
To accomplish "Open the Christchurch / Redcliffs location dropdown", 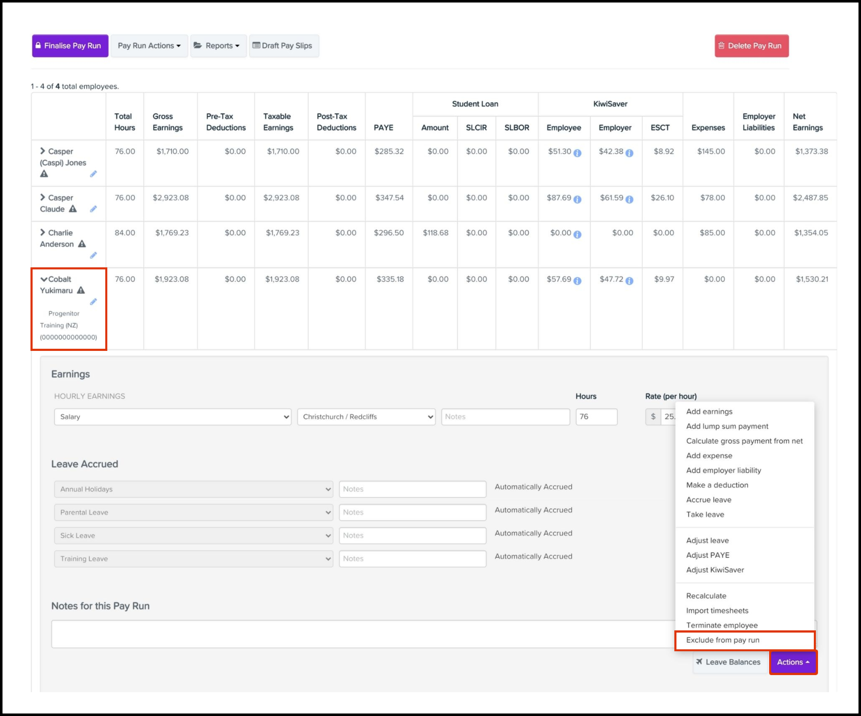I will (x=366, y=417).
